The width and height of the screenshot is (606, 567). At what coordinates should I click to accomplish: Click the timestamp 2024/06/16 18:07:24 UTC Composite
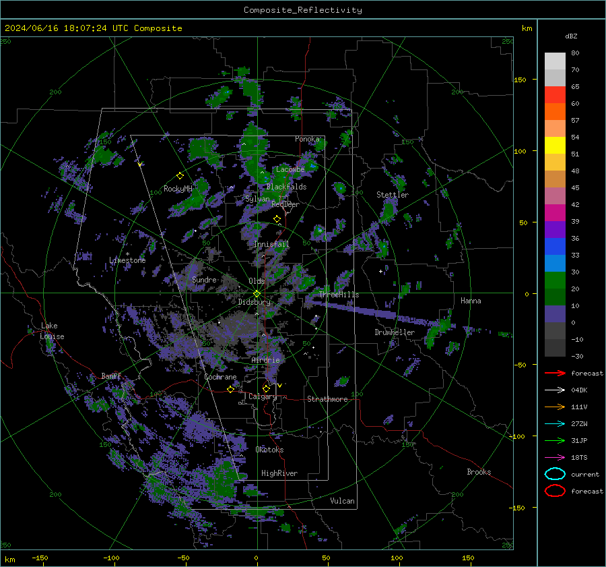(x=93, y=28)
